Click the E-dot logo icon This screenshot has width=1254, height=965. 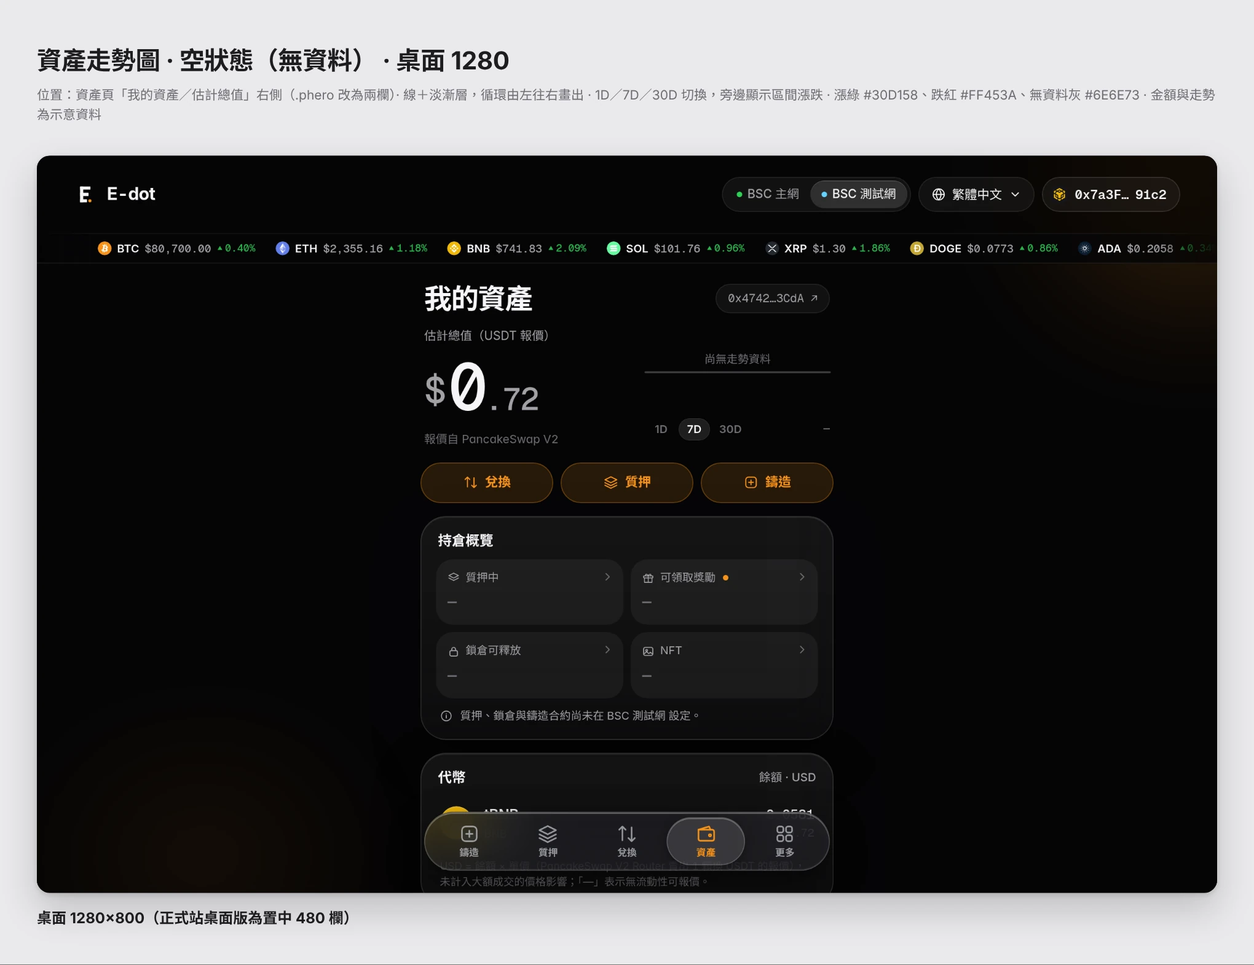(85, 195)
